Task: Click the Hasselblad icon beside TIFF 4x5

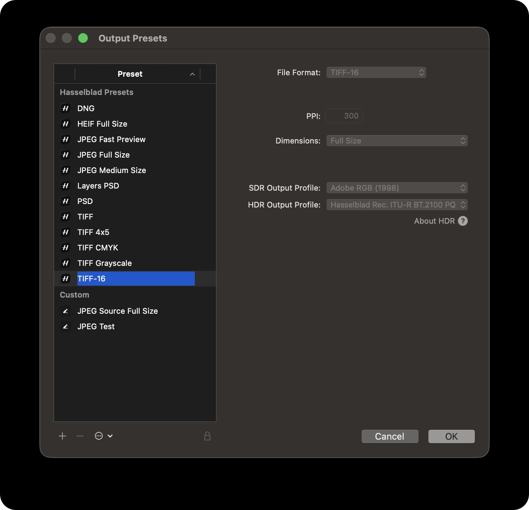Action: tap(65, 232)
